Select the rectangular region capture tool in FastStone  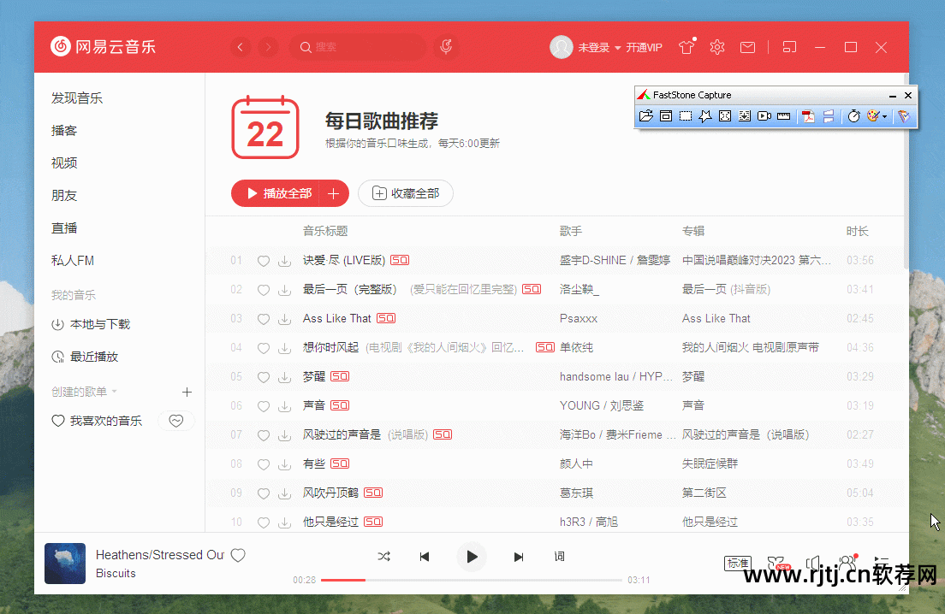click(x=685, y=116)
